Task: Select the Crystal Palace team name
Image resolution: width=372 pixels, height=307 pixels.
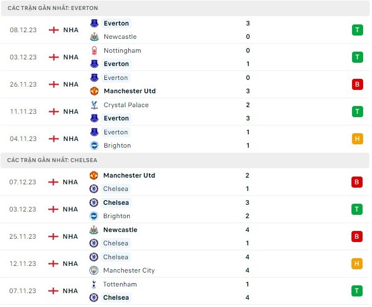Action: click(x=126, y=105)
